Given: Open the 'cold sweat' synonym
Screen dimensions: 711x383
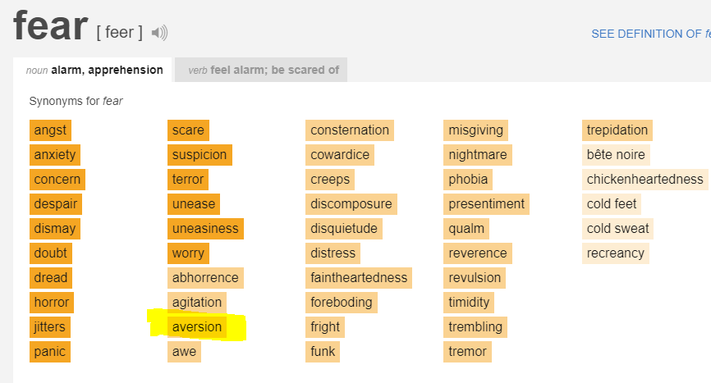Looking at the screenshot, I should pos(617,229).
